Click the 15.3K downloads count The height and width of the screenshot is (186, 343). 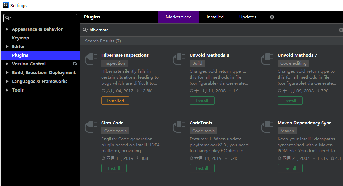tap(320, 158)
